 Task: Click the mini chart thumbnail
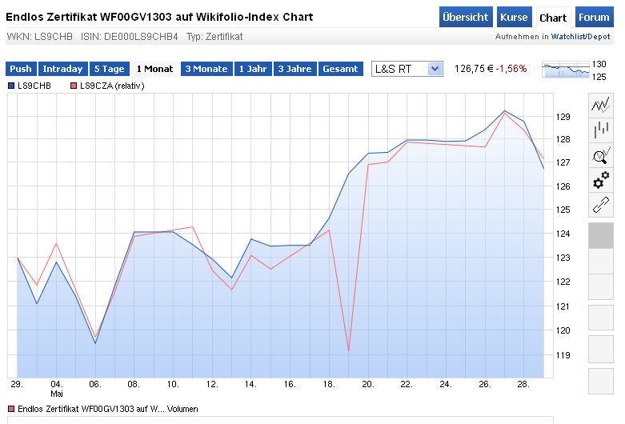[x=566, y=70]
